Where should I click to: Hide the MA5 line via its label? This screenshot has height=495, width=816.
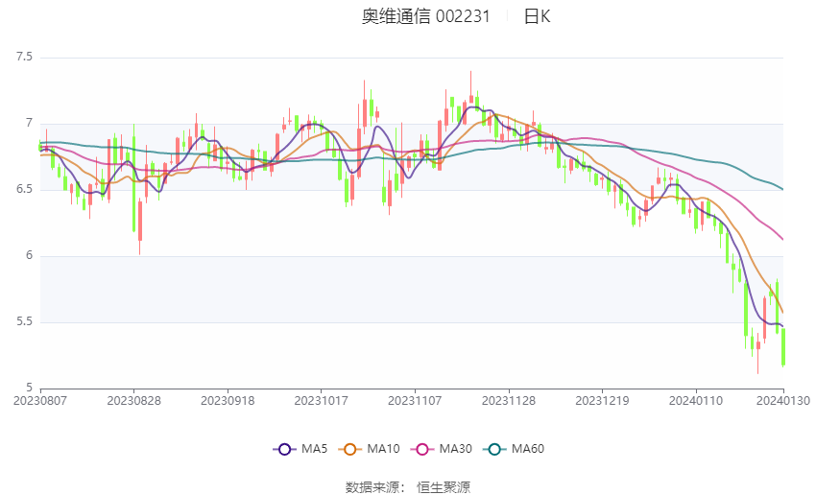314,449
